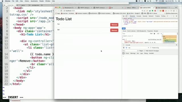Toggle the .cls class editor
Image resolution: width=182 pixels, height=102 pixels.
(158, 34)
